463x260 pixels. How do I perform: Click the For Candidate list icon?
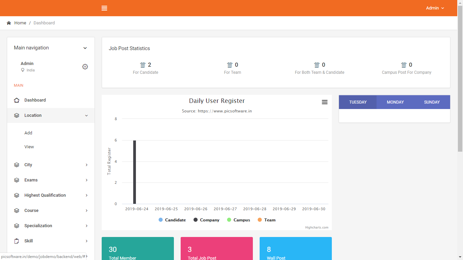[143, 65]
